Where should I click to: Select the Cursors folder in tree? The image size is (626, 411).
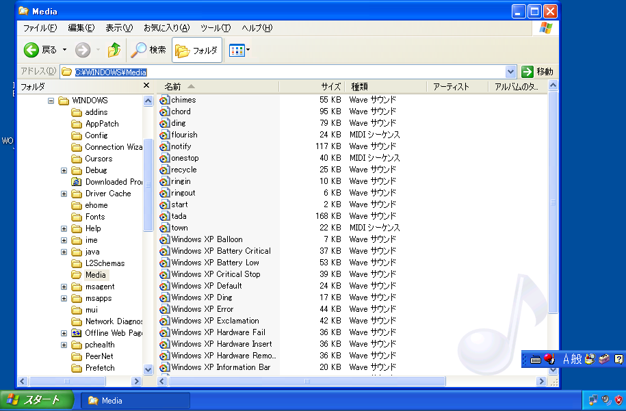coord(99,159)
